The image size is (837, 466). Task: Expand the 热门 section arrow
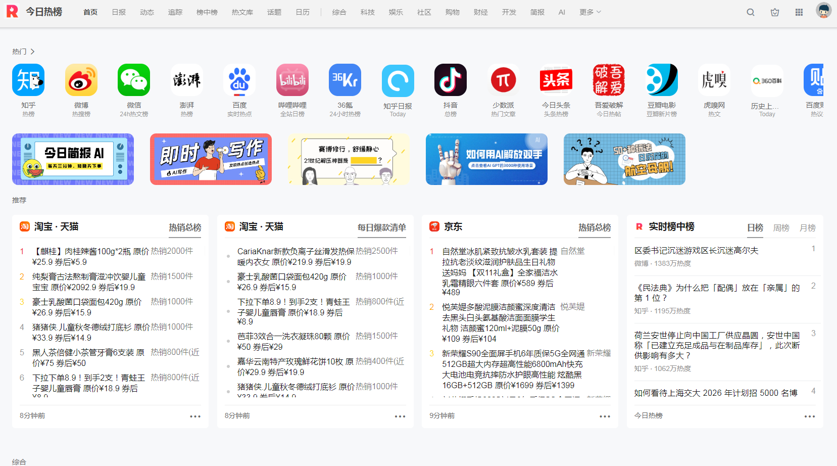[32, 51]
